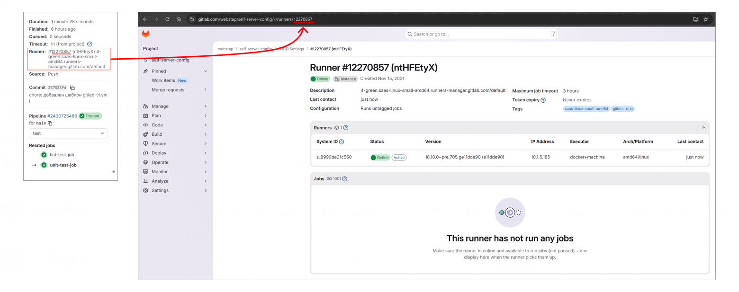Click system ID s_8990de21c550

334,157
